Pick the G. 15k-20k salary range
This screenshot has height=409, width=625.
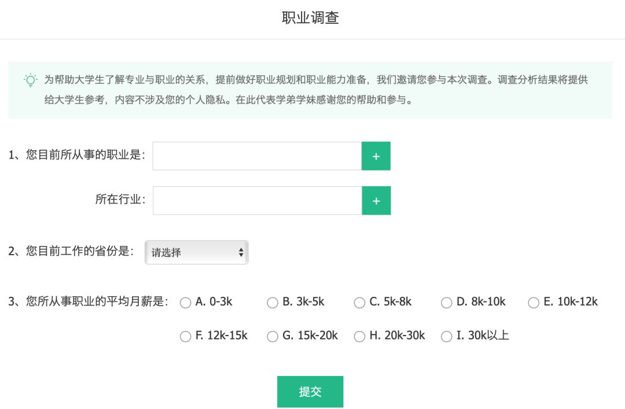coord(273,337)
